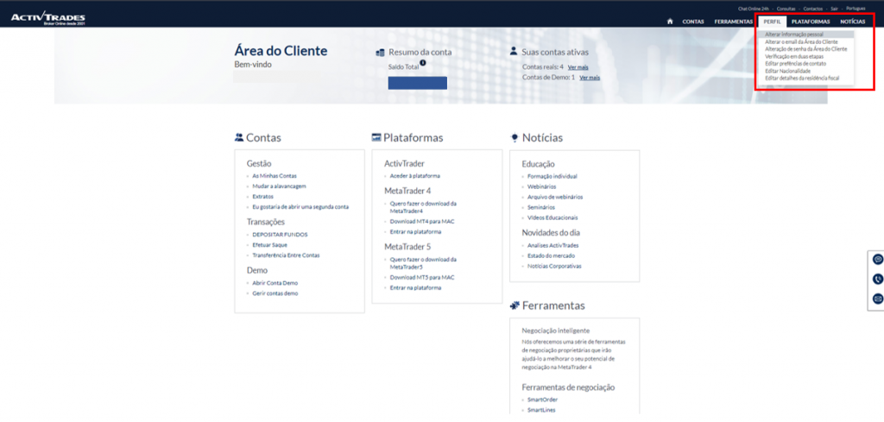Open the Saldo Total info icon
Screen dimensions: 884x422
coord(422,63)
